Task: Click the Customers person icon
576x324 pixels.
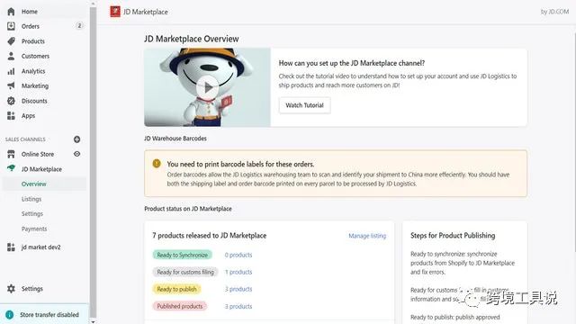Action: pos(11,56)
